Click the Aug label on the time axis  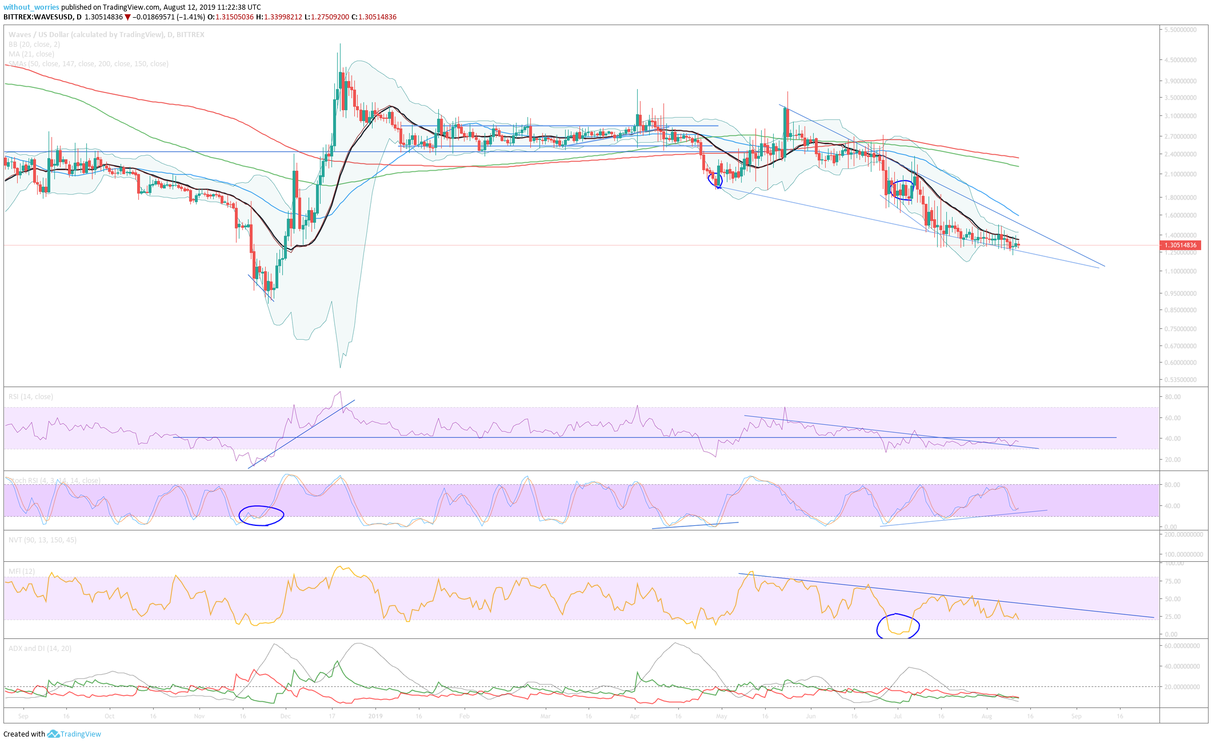coord(987,716)
